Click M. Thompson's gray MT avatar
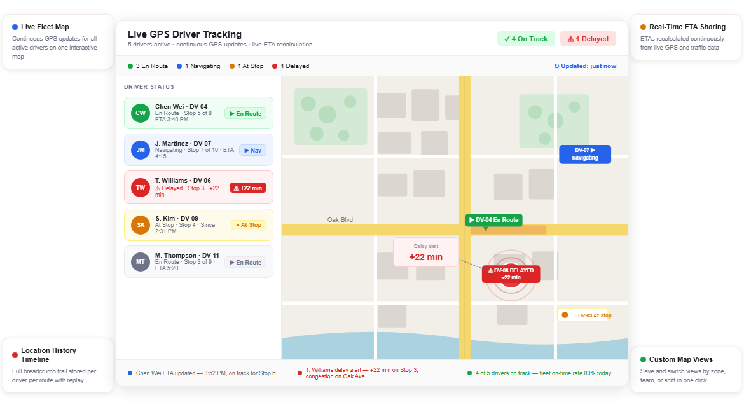The width and height of the screenshot is (744, 407). click(x=141, y=262)
